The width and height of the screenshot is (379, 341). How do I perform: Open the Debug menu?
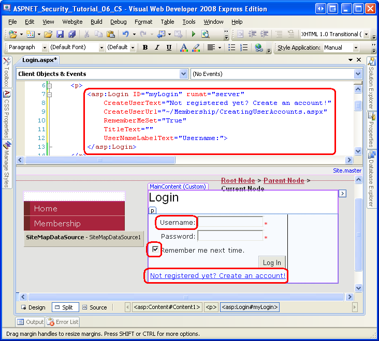tap(118, 22)
